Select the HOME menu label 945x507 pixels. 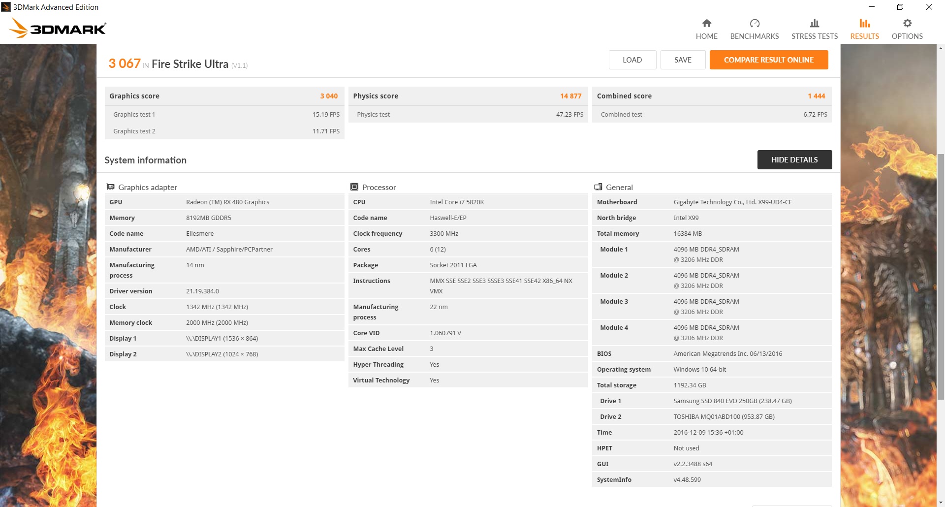tap(706, 36)
